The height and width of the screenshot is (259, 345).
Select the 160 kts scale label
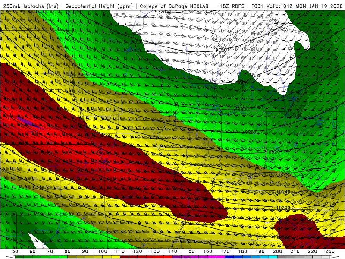[x=208, y=251]
